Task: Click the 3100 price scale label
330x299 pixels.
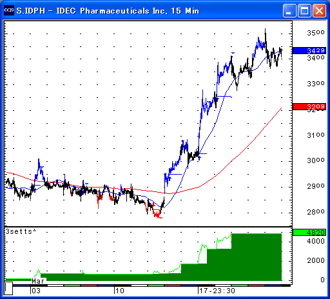Action: click(316, 135)
